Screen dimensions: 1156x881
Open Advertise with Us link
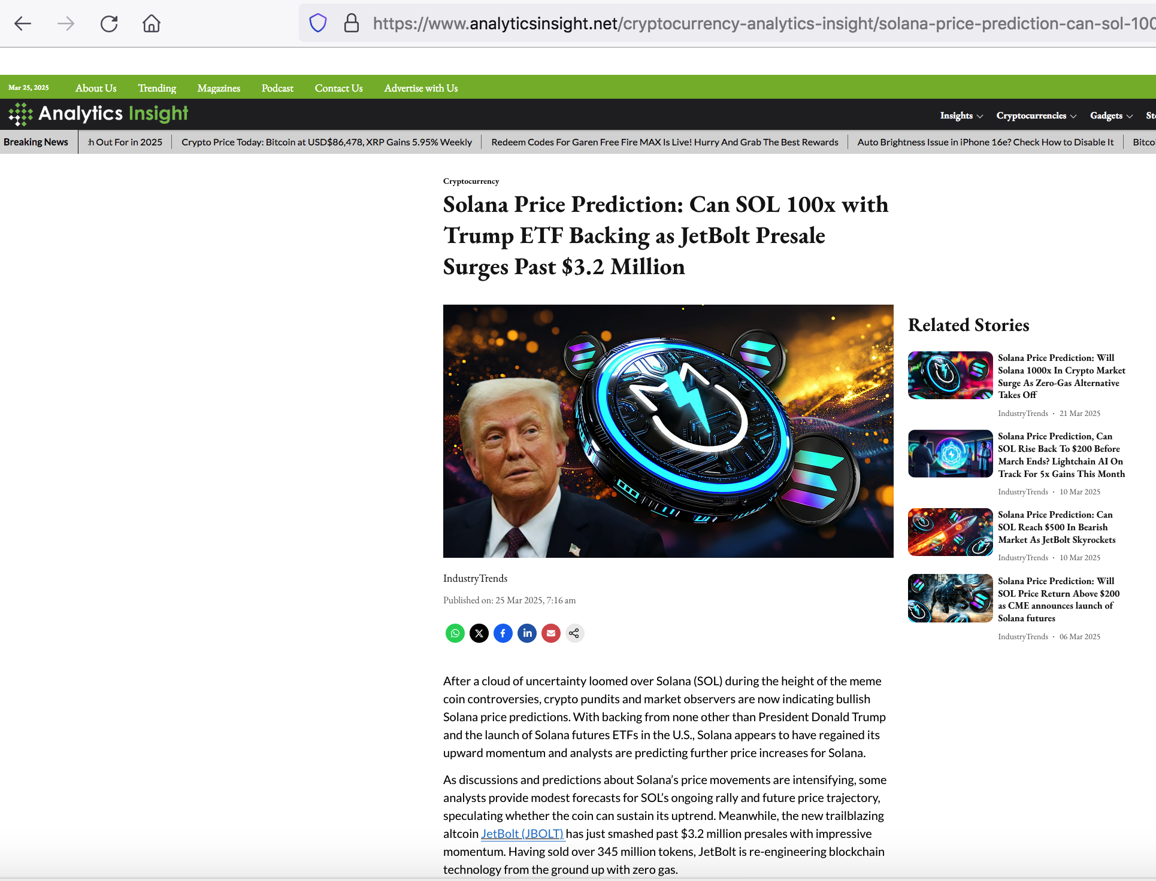[421, 88]
